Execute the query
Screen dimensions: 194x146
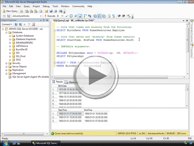(x=50, y=16)
